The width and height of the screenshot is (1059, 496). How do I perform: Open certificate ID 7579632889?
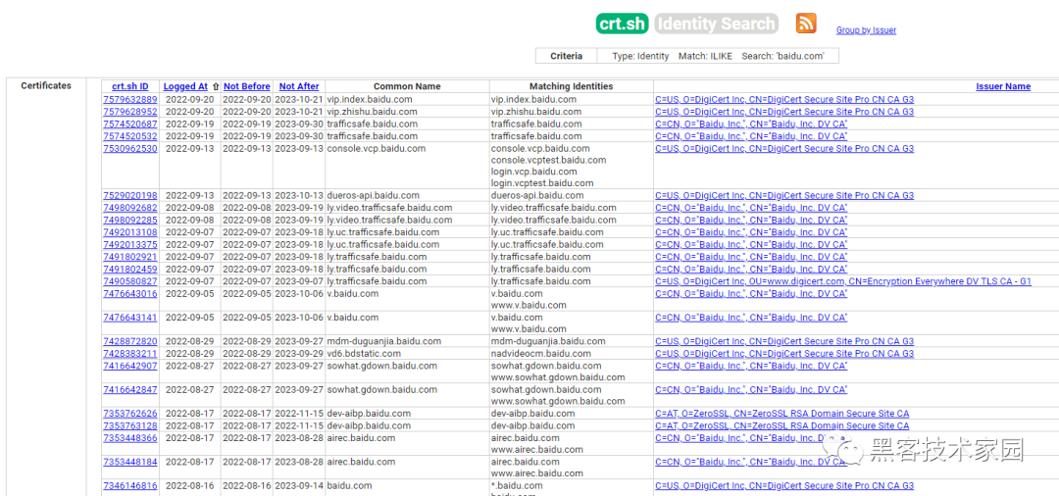130,99
